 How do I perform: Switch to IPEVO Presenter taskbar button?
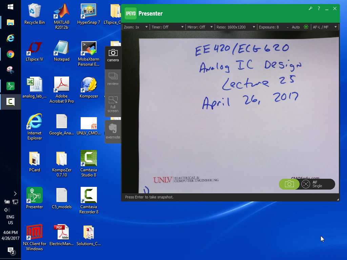(x=11, y=86)
